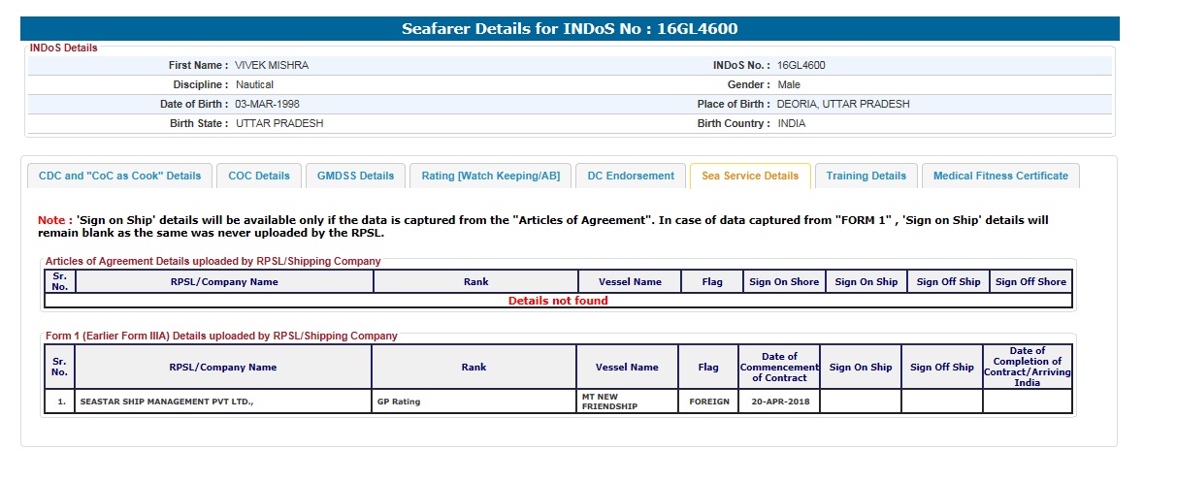Click the First Name value VIVEK MISHRA
The image size is (1177, 482).
coord(272,66)
